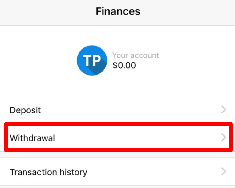Tap the $0.00 account balance
Image resolution: width=235 pixels, height=188 pixels.
[124, 65]
